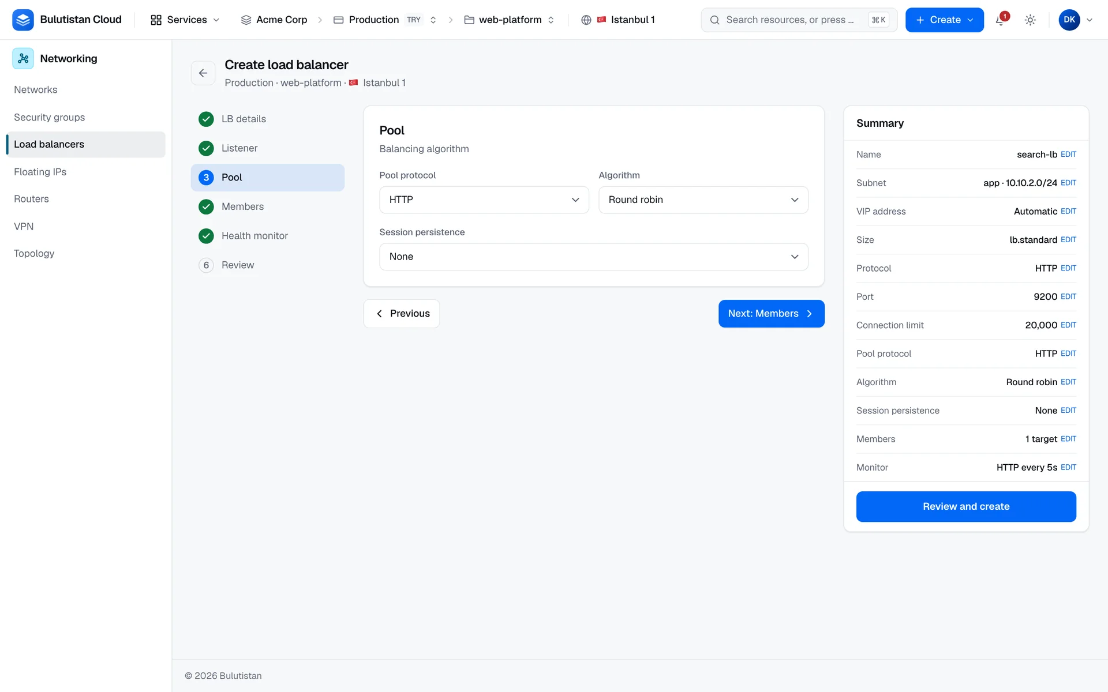Open the Algorithm Round robin dropdown

tap(703, 200)
